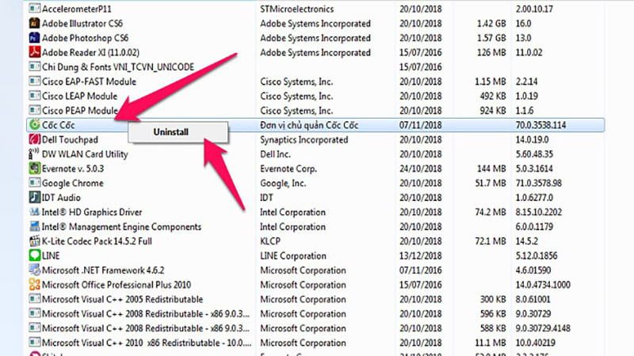This screenshot has width=634, height=356.
Task: Select Microsoft Visual C++ 2005 Redistributable
Action: coord(315,299)
